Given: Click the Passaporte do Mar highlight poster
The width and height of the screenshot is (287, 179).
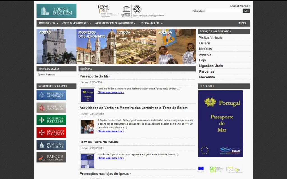Looking at the screenshot, I should point(221,124).
